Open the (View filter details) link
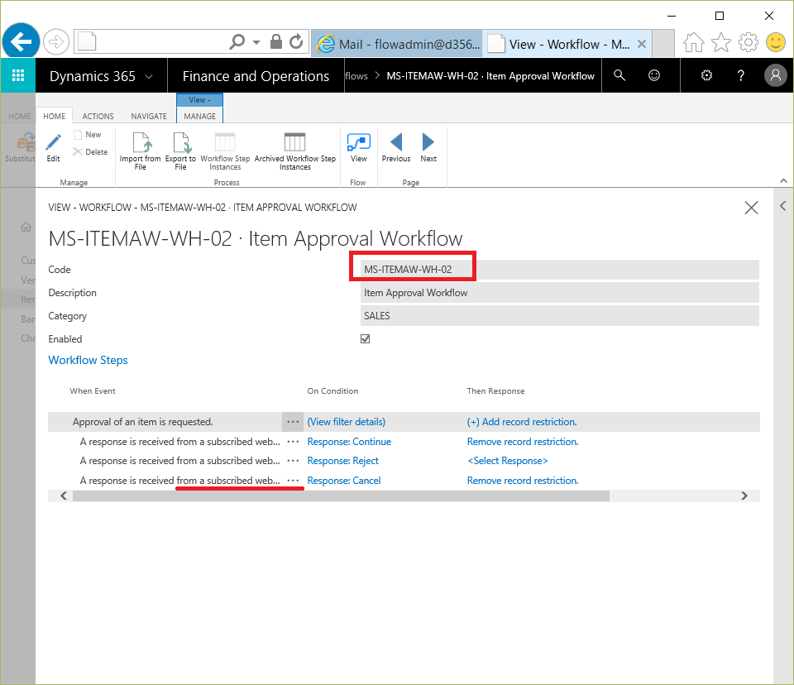The width and height of the screenshot is (794, 685). tap(347, 422)
